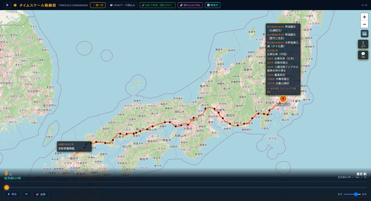Click URLで共有 share button
Viewport: 371px width, 201px height.
click(x=157, y=5)
